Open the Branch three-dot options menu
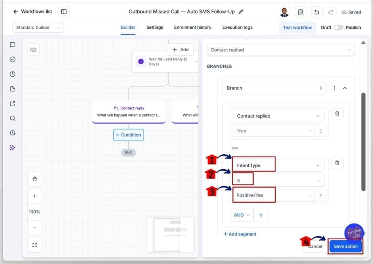The height and width of the screenshot is (264, 373). pyautogui.click(x=334, y=88)
